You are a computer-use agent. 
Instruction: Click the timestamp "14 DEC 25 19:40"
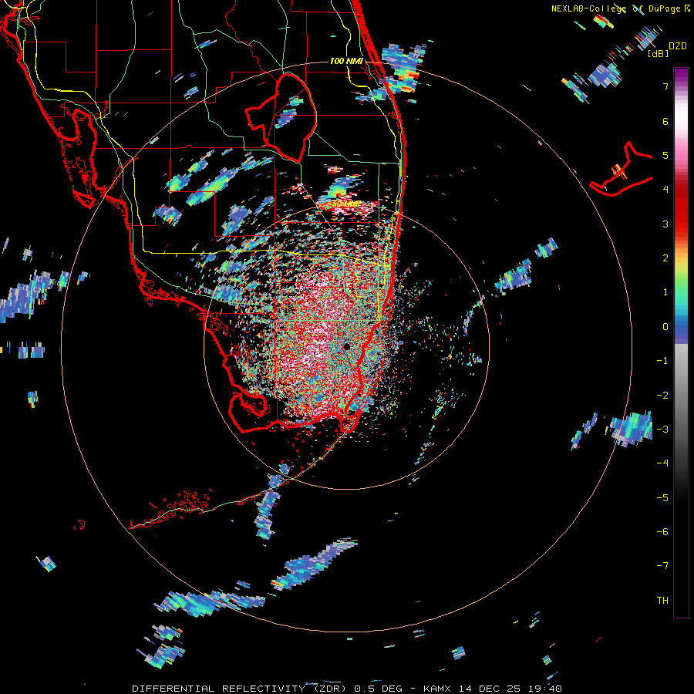click(x=510, y=689)
